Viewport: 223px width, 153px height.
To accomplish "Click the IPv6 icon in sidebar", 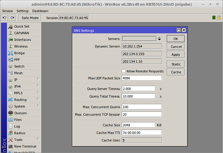I will coord(11,86).
